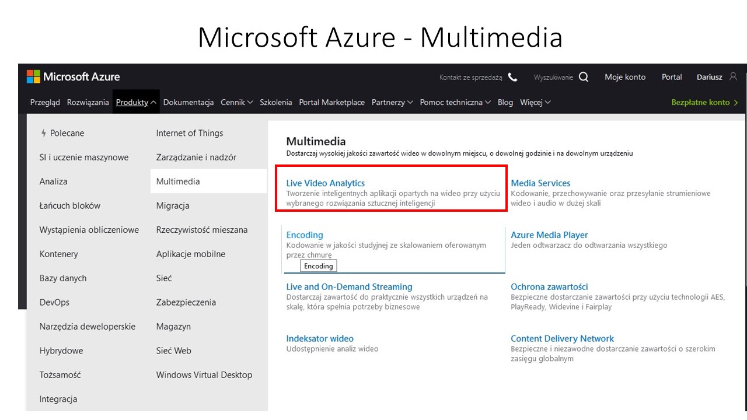Select Łańcuch bloków category
The image size is (747, 420).
pyautogui.click(x=70, y=205)
